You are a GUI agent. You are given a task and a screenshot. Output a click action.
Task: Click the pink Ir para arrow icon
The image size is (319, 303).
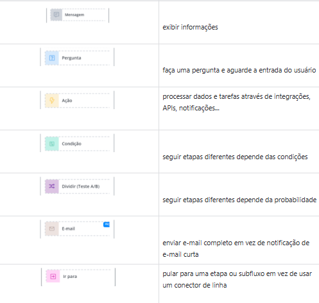tap(53, 277)
